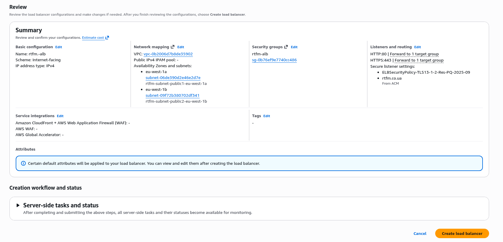Viewport: 503px width, 242px height.
Task: Edit the Service integrations section
Action: (x=60, y=116)
